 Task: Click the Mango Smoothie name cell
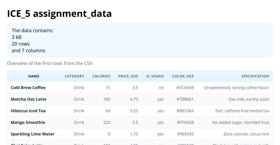point(28,122)
